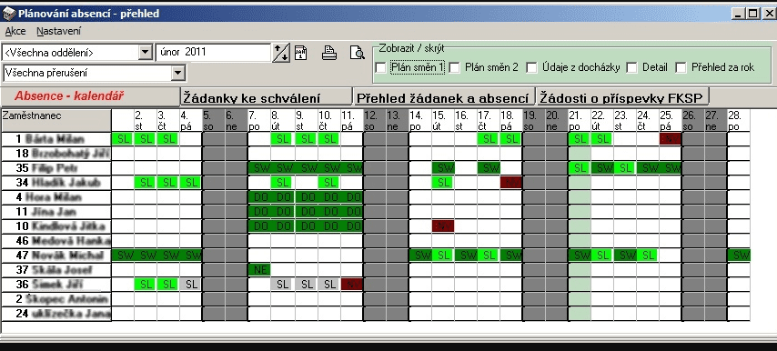Select employee row 1 Bárta Milan
The width and height of the screenshot is (777, 351).
pos(56,139)
